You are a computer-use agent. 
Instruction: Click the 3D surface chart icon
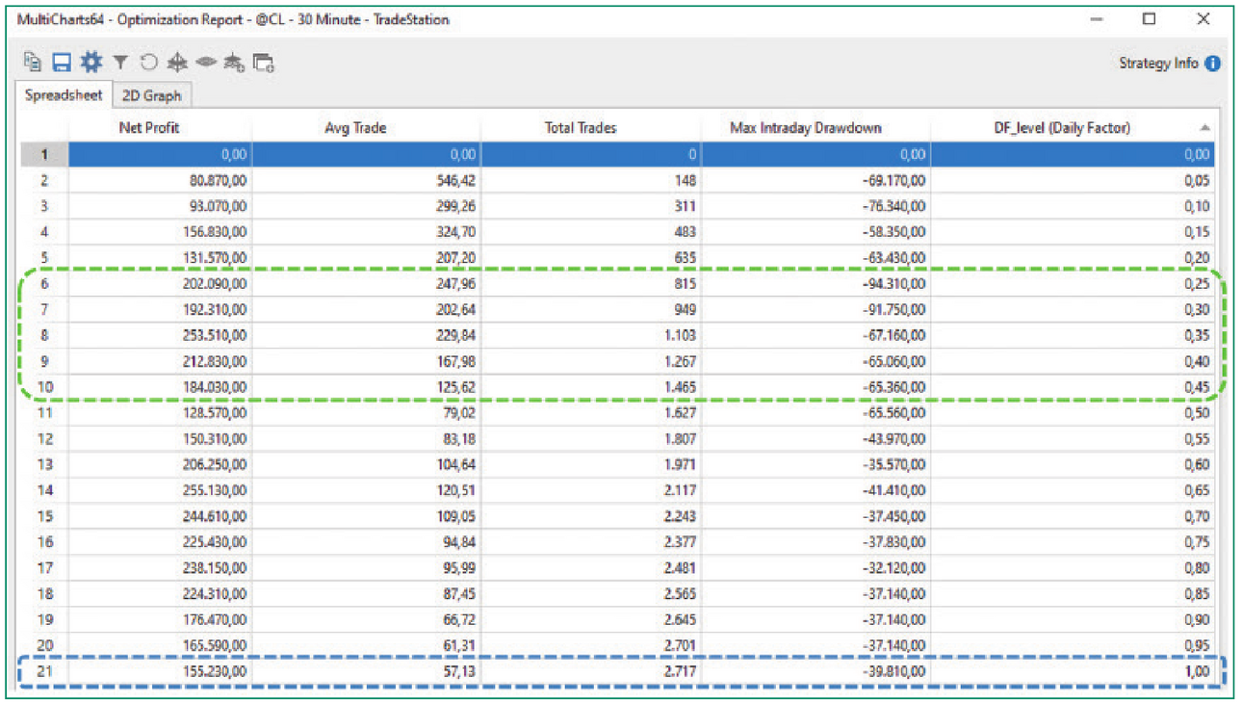pyautogui.click(x=176, y=63)
